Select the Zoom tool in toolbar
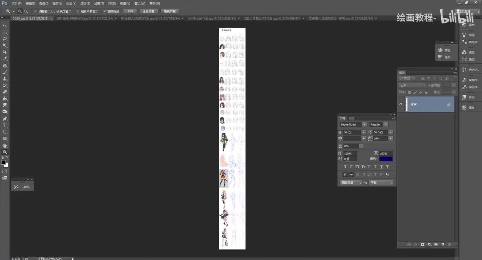482x260 pixels. (x=5, y=152)
